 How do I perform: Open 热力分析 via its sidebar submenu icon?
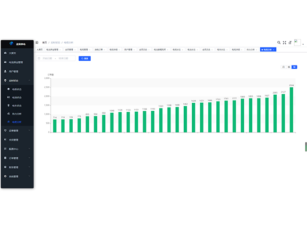pyautogui.click(x=9, y=114)
